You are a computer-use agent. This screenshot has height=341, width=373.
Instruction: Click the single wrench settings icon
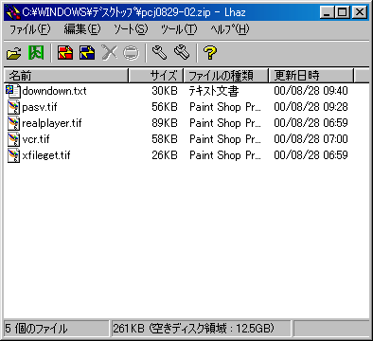pos(159,53)
